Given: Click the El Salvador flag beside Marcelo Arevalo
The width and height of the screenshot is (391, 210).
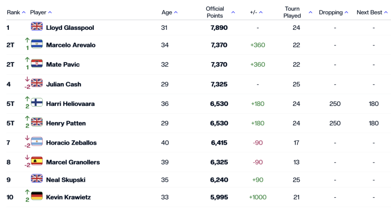Looking at the screenshot, I should [37, 44].
